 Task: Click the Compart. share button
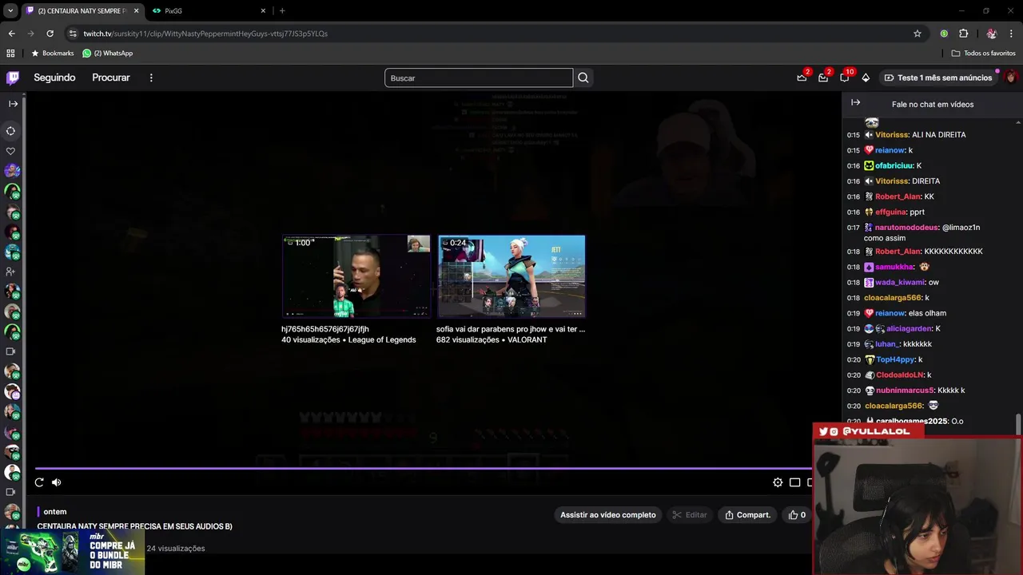click(748, 515)
